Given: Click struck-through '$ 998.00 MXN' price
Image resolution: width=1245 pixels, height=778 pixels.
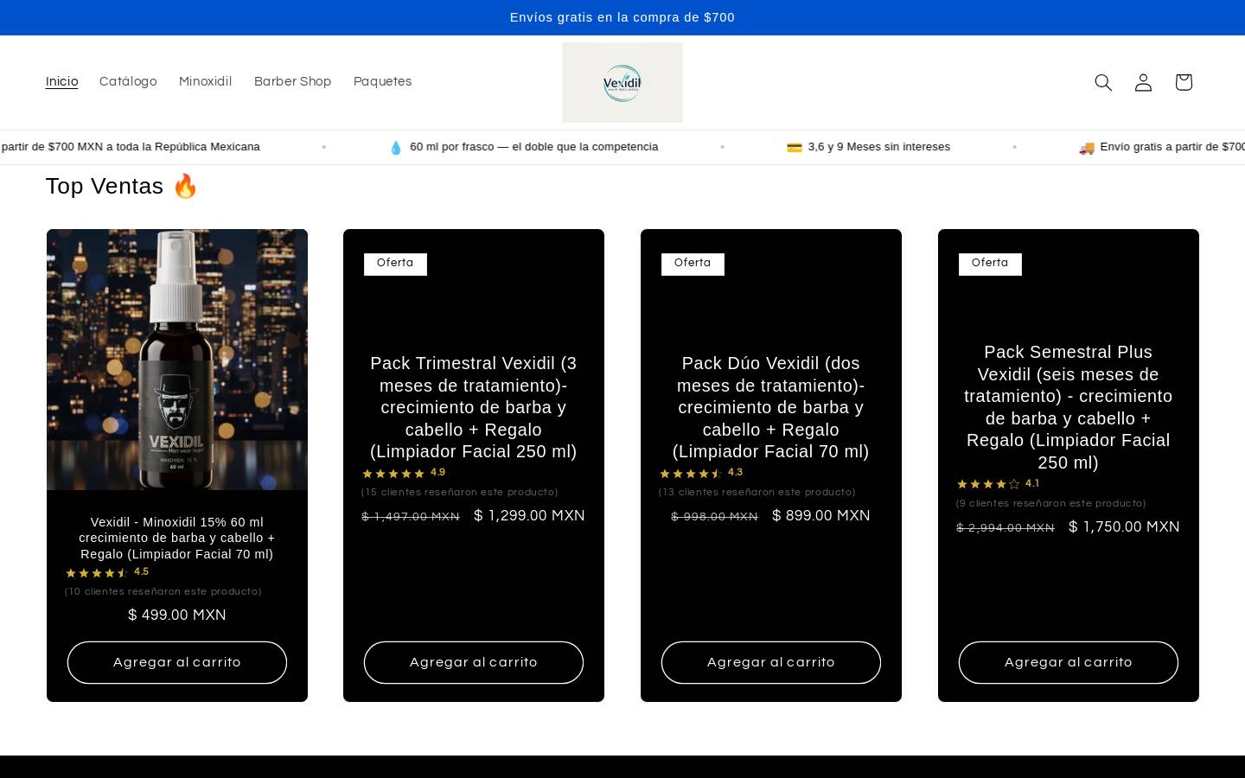Looking at the screenshot, I should coord(715,517).
